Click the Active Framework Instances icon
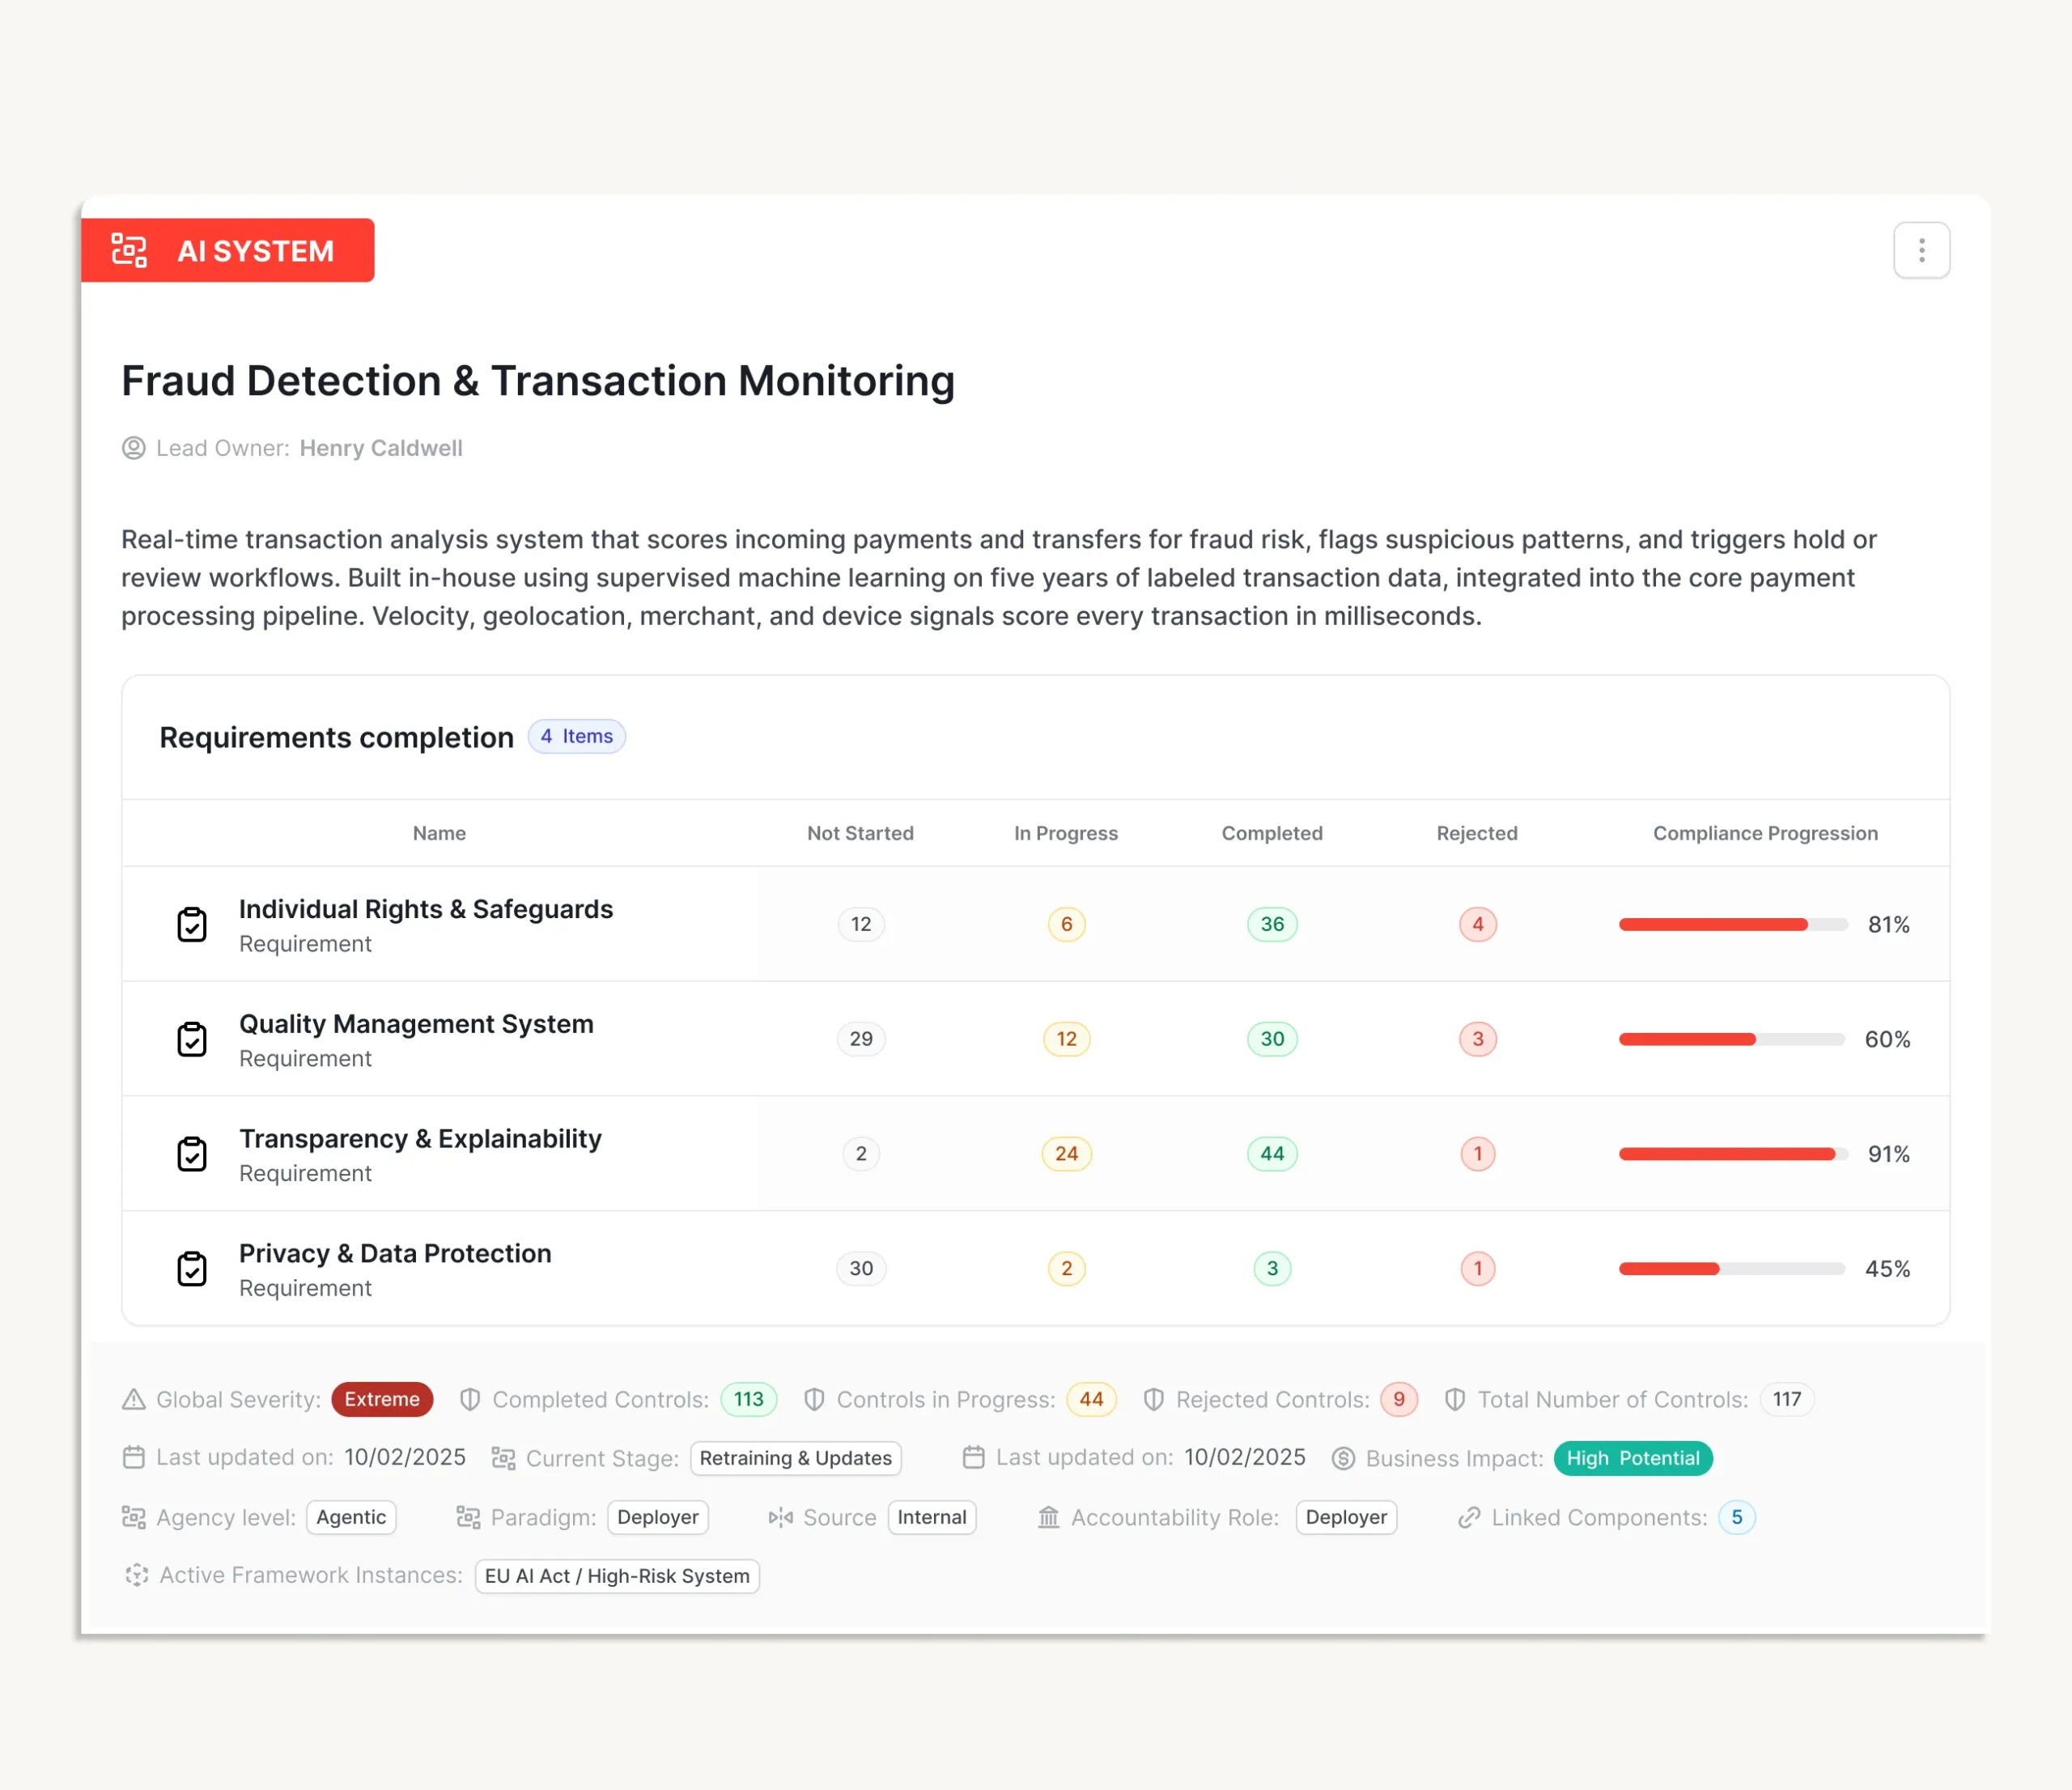The image size is (2072, 1790). pyautogui.click(x=137, y=1575)
